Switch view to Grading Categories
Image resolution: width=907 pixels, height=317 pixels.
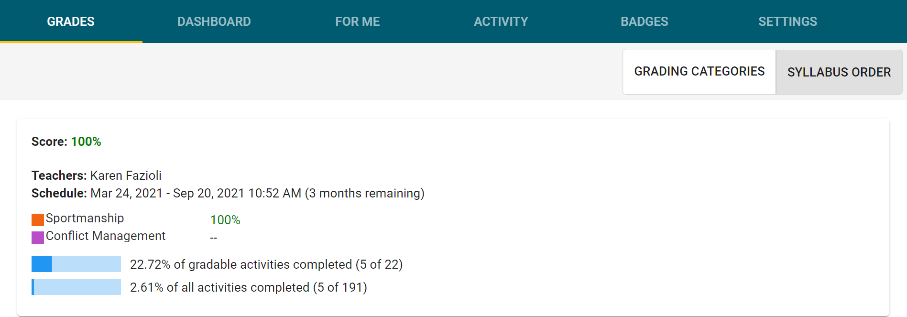[x=699, y=72]
